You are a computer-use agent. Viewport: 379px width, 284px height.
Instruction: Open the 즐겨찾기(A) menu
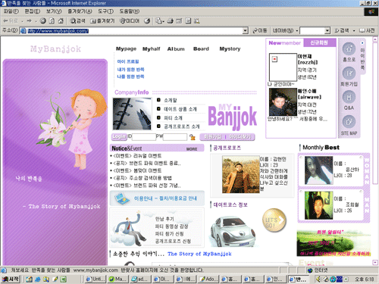(80, 11)
